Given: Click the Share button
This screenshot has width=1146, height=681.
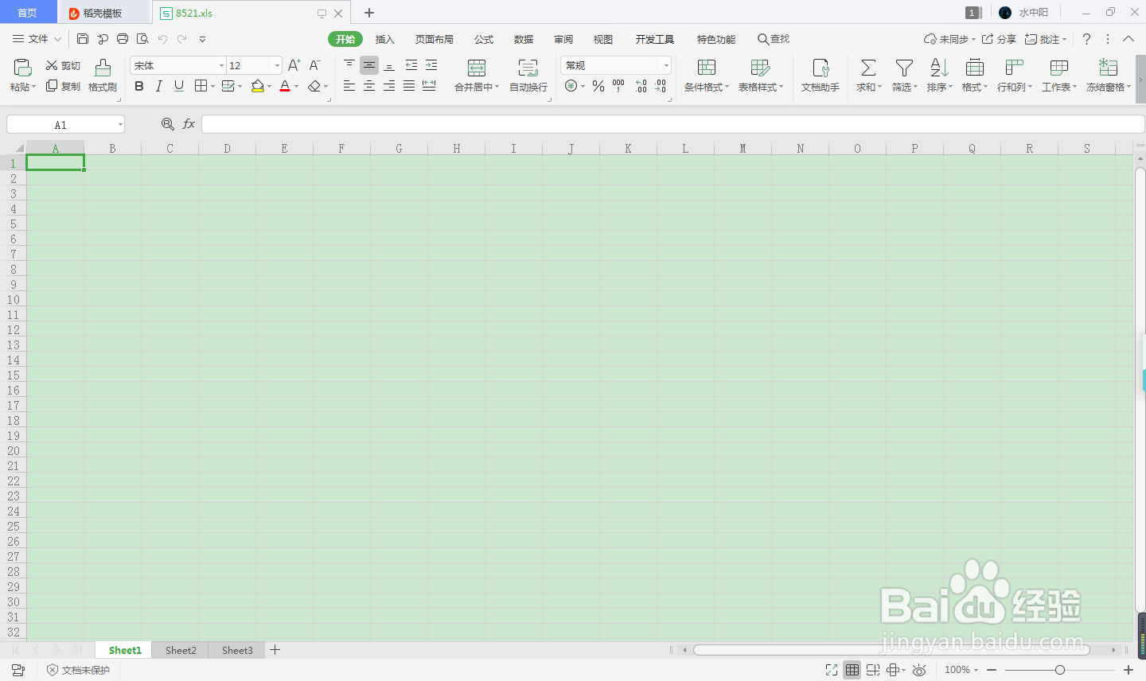Looking at the screenshot, I should click(x=1000, y=39).
